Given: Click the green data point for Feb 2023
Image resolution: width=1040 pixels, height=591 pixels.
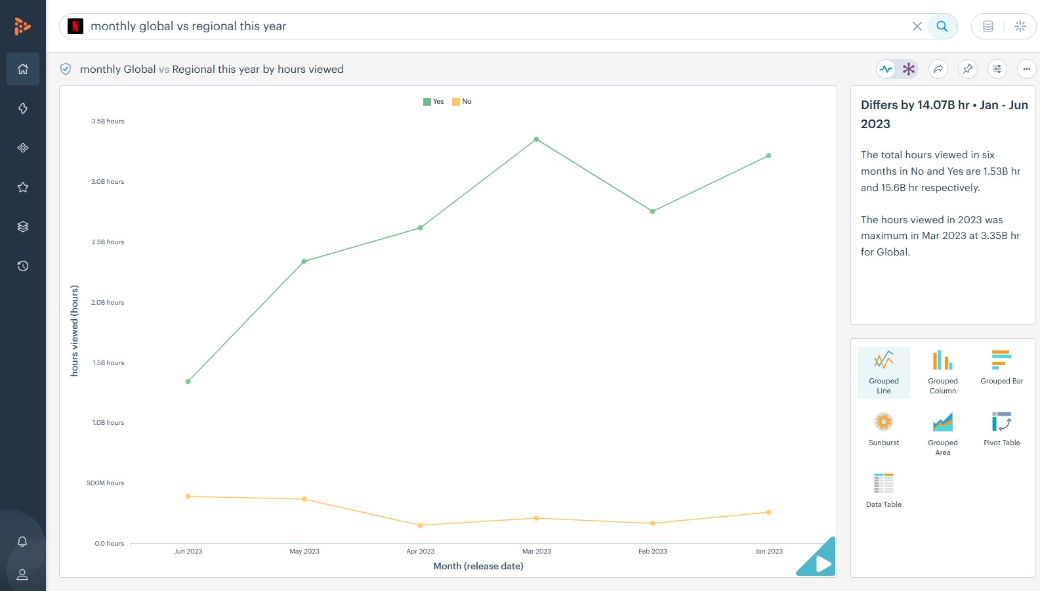Looking at the screenshot, I should tap(652, 211).
